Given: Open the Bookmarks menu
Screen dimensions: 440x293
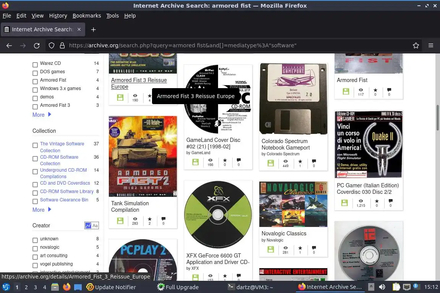Looking at the screenshot, I should [87, 16].
